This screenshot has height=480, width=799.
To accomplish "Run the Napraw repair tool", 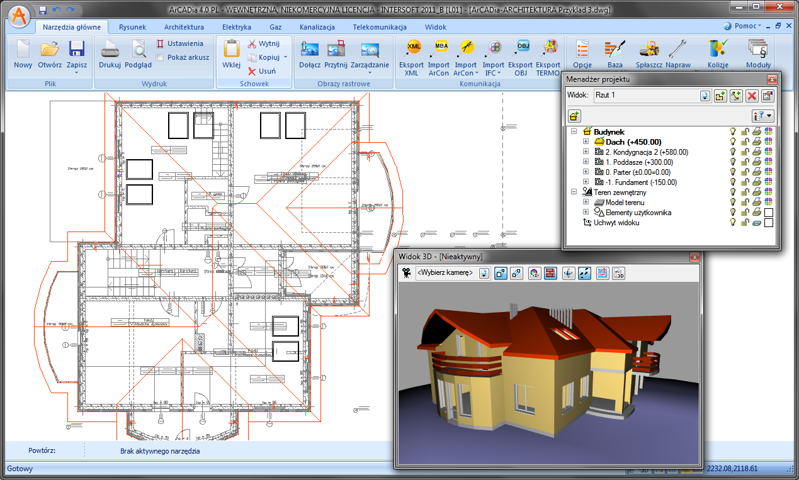I will pos(679,55).
